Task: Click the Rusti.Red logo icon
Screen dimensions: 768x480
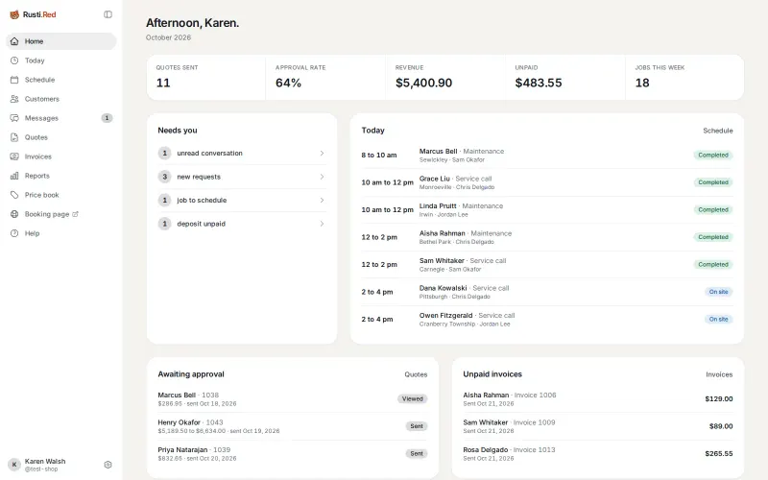Action: (14, 14)
